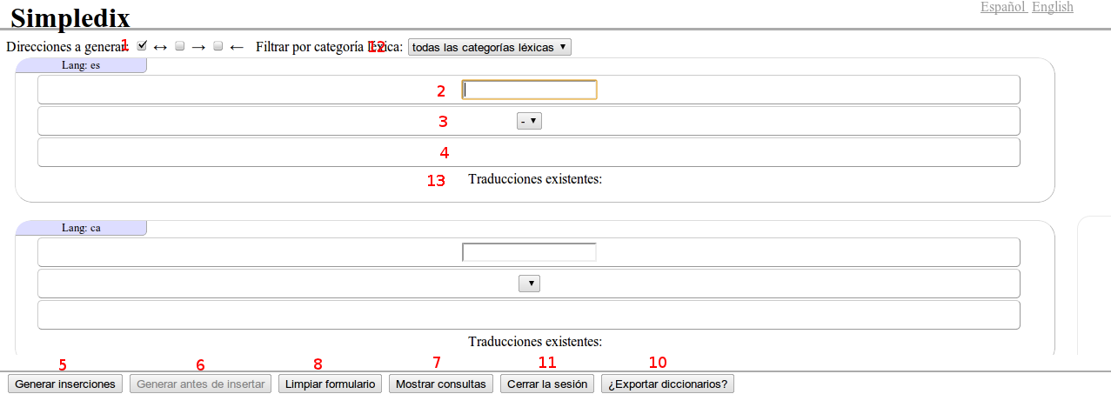Viewport: 1111px width, 394px height.
Task: Enable the left-to-right direction checkbox
Action: 180,46
